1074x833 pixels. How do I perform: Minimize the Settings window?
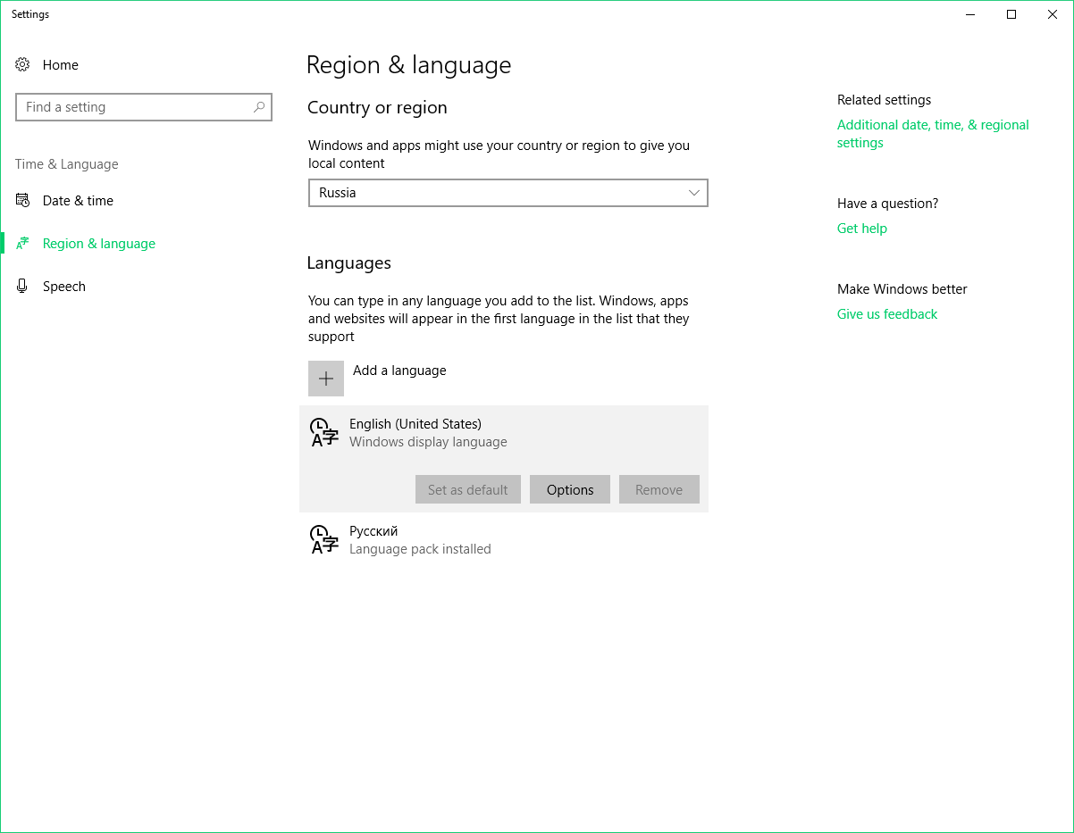click(x=970, y=14)
